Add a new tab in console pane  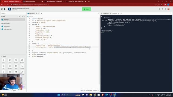(x=121, y=13)
